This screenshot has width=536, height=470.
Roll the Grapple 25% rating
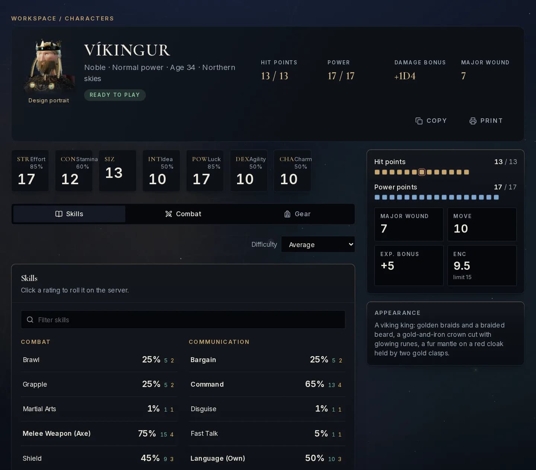[x=151, y=384]
